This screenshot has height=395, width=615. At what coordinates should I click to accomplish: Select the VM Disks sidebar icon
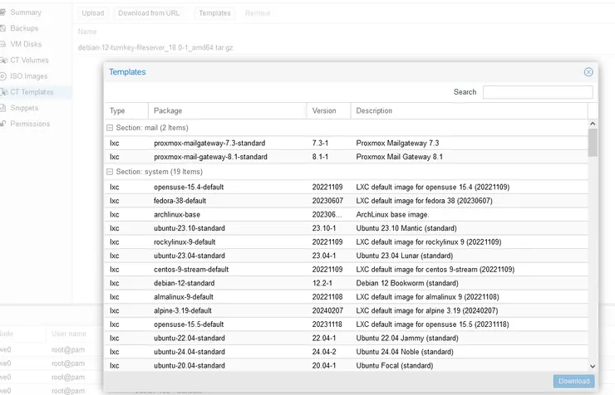4,44
